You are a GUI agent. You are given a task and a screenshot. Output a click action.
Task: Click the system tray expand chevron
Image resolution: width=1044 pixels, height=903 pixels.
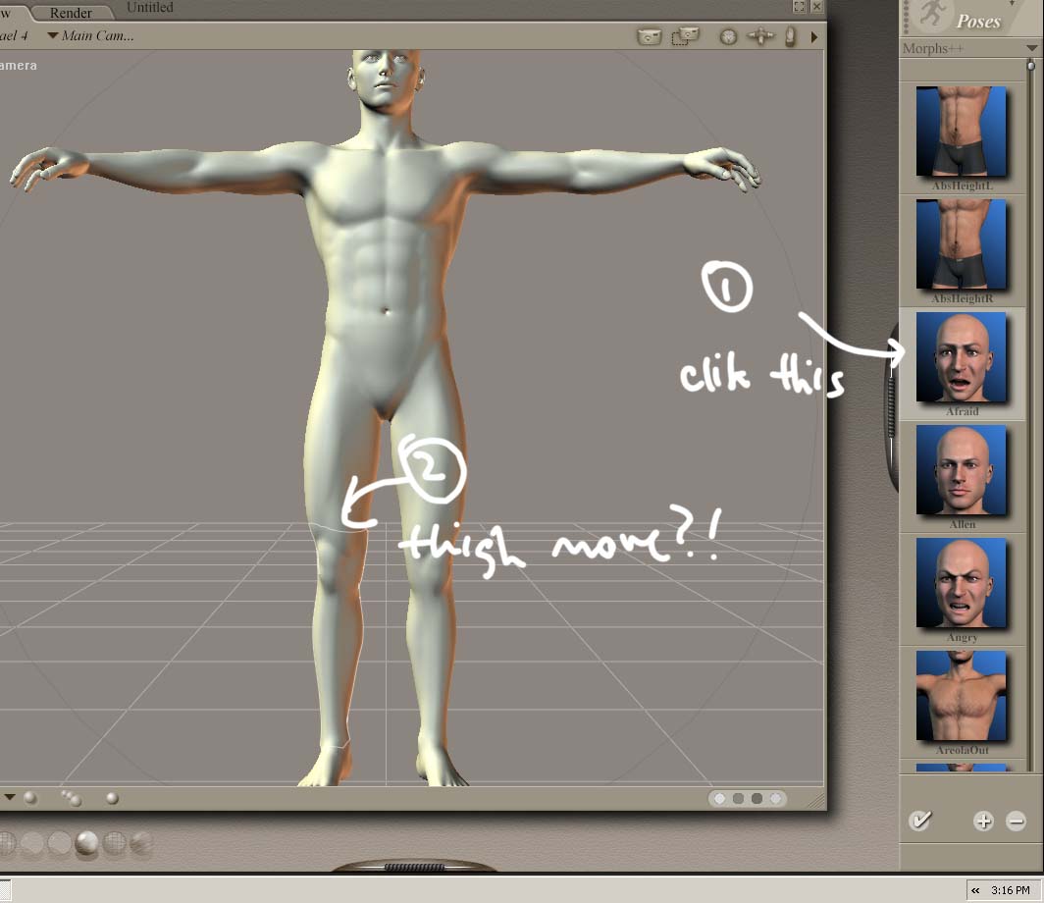tap(975, 890)
